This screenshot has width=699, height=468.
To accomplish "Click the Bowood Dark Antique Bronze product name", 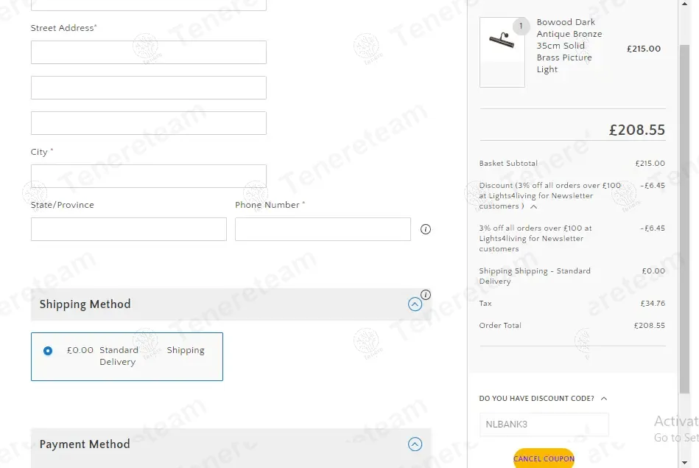I will (569, 46).
